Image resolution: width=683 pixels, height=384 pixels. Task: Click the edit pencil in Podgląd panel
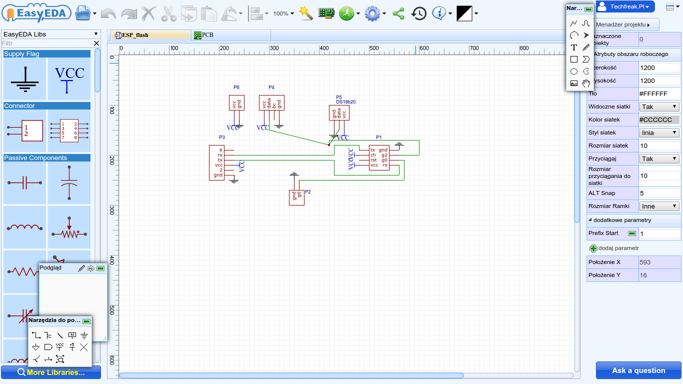pos(81,268)
